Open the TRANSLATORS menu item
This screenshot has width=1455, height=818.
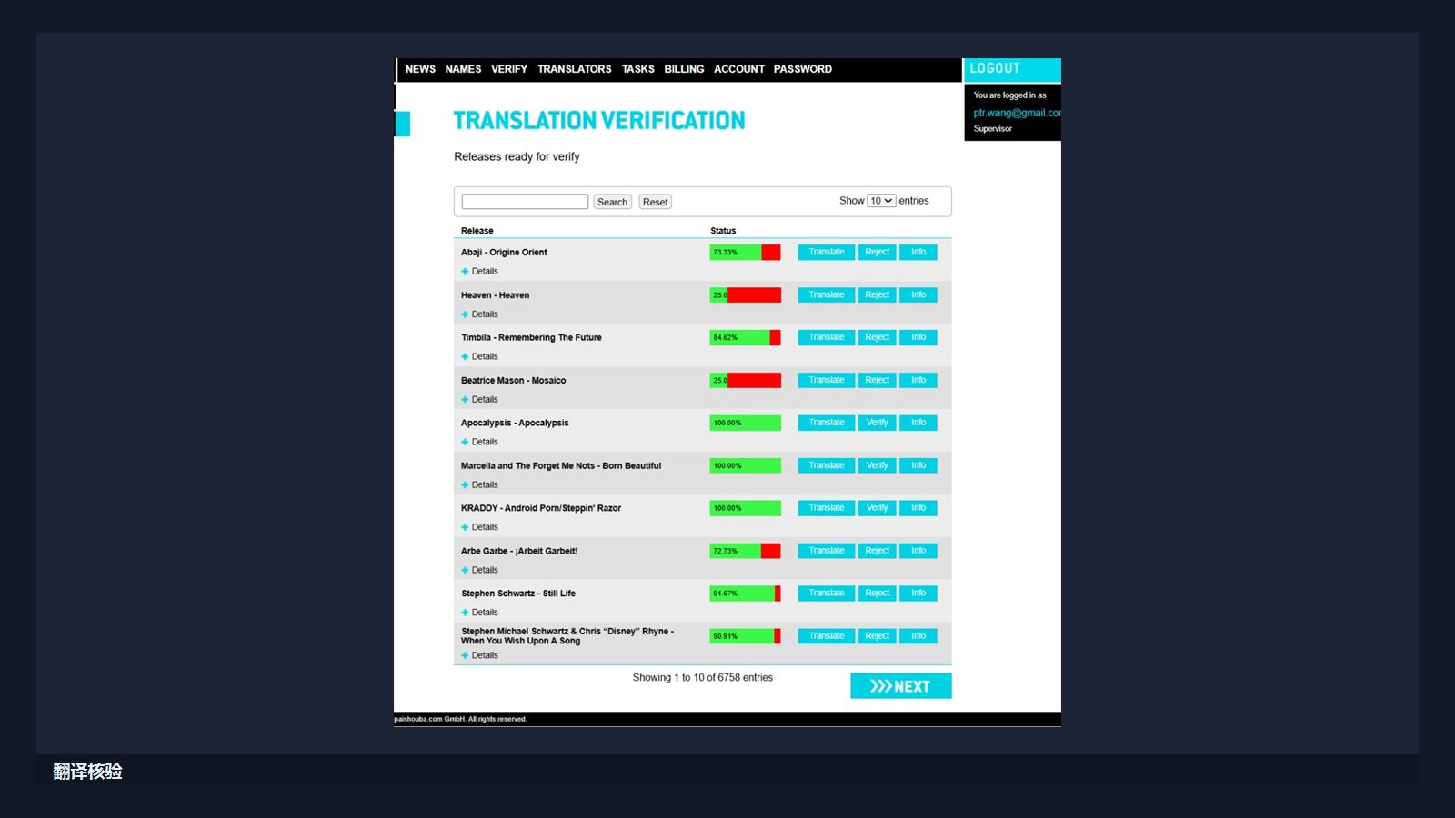click(575, 69)
